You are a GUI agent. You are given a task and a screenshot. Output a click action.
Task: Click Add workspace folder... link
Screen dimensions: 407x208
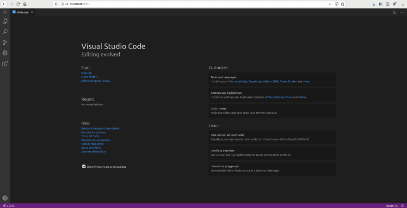pos(96,81)
